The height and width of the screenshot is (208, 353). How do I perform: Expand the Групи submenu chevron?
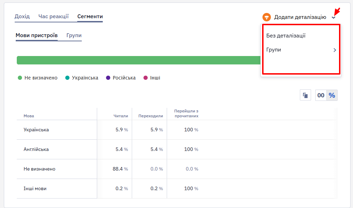(x=335, y=50)
